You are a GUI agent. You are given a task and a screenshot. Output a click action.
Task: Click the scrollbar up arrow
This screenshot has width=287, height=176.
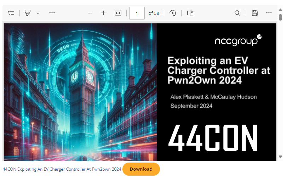pyautogui.click(x=280, y=10)
